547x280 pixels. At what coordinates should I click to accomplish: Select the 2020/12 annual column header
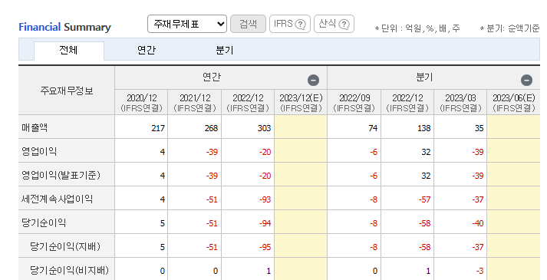[141, 102]
